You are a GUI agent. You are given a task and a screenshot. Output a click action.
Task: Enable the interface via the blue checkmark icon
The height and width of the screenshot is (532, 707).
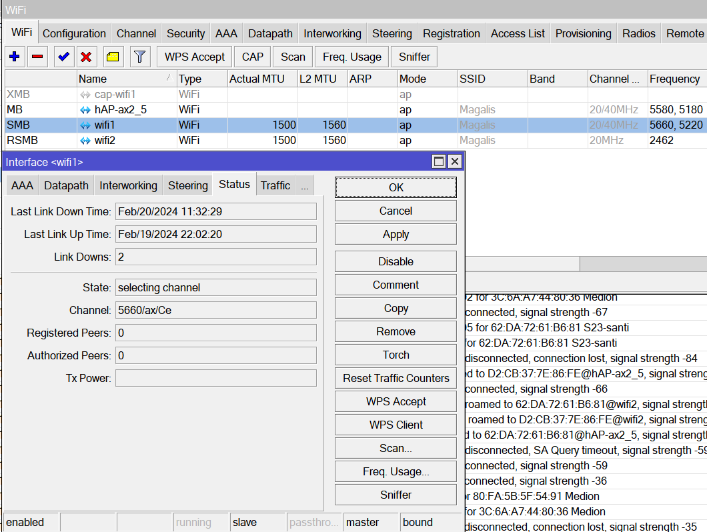(63, 57)
